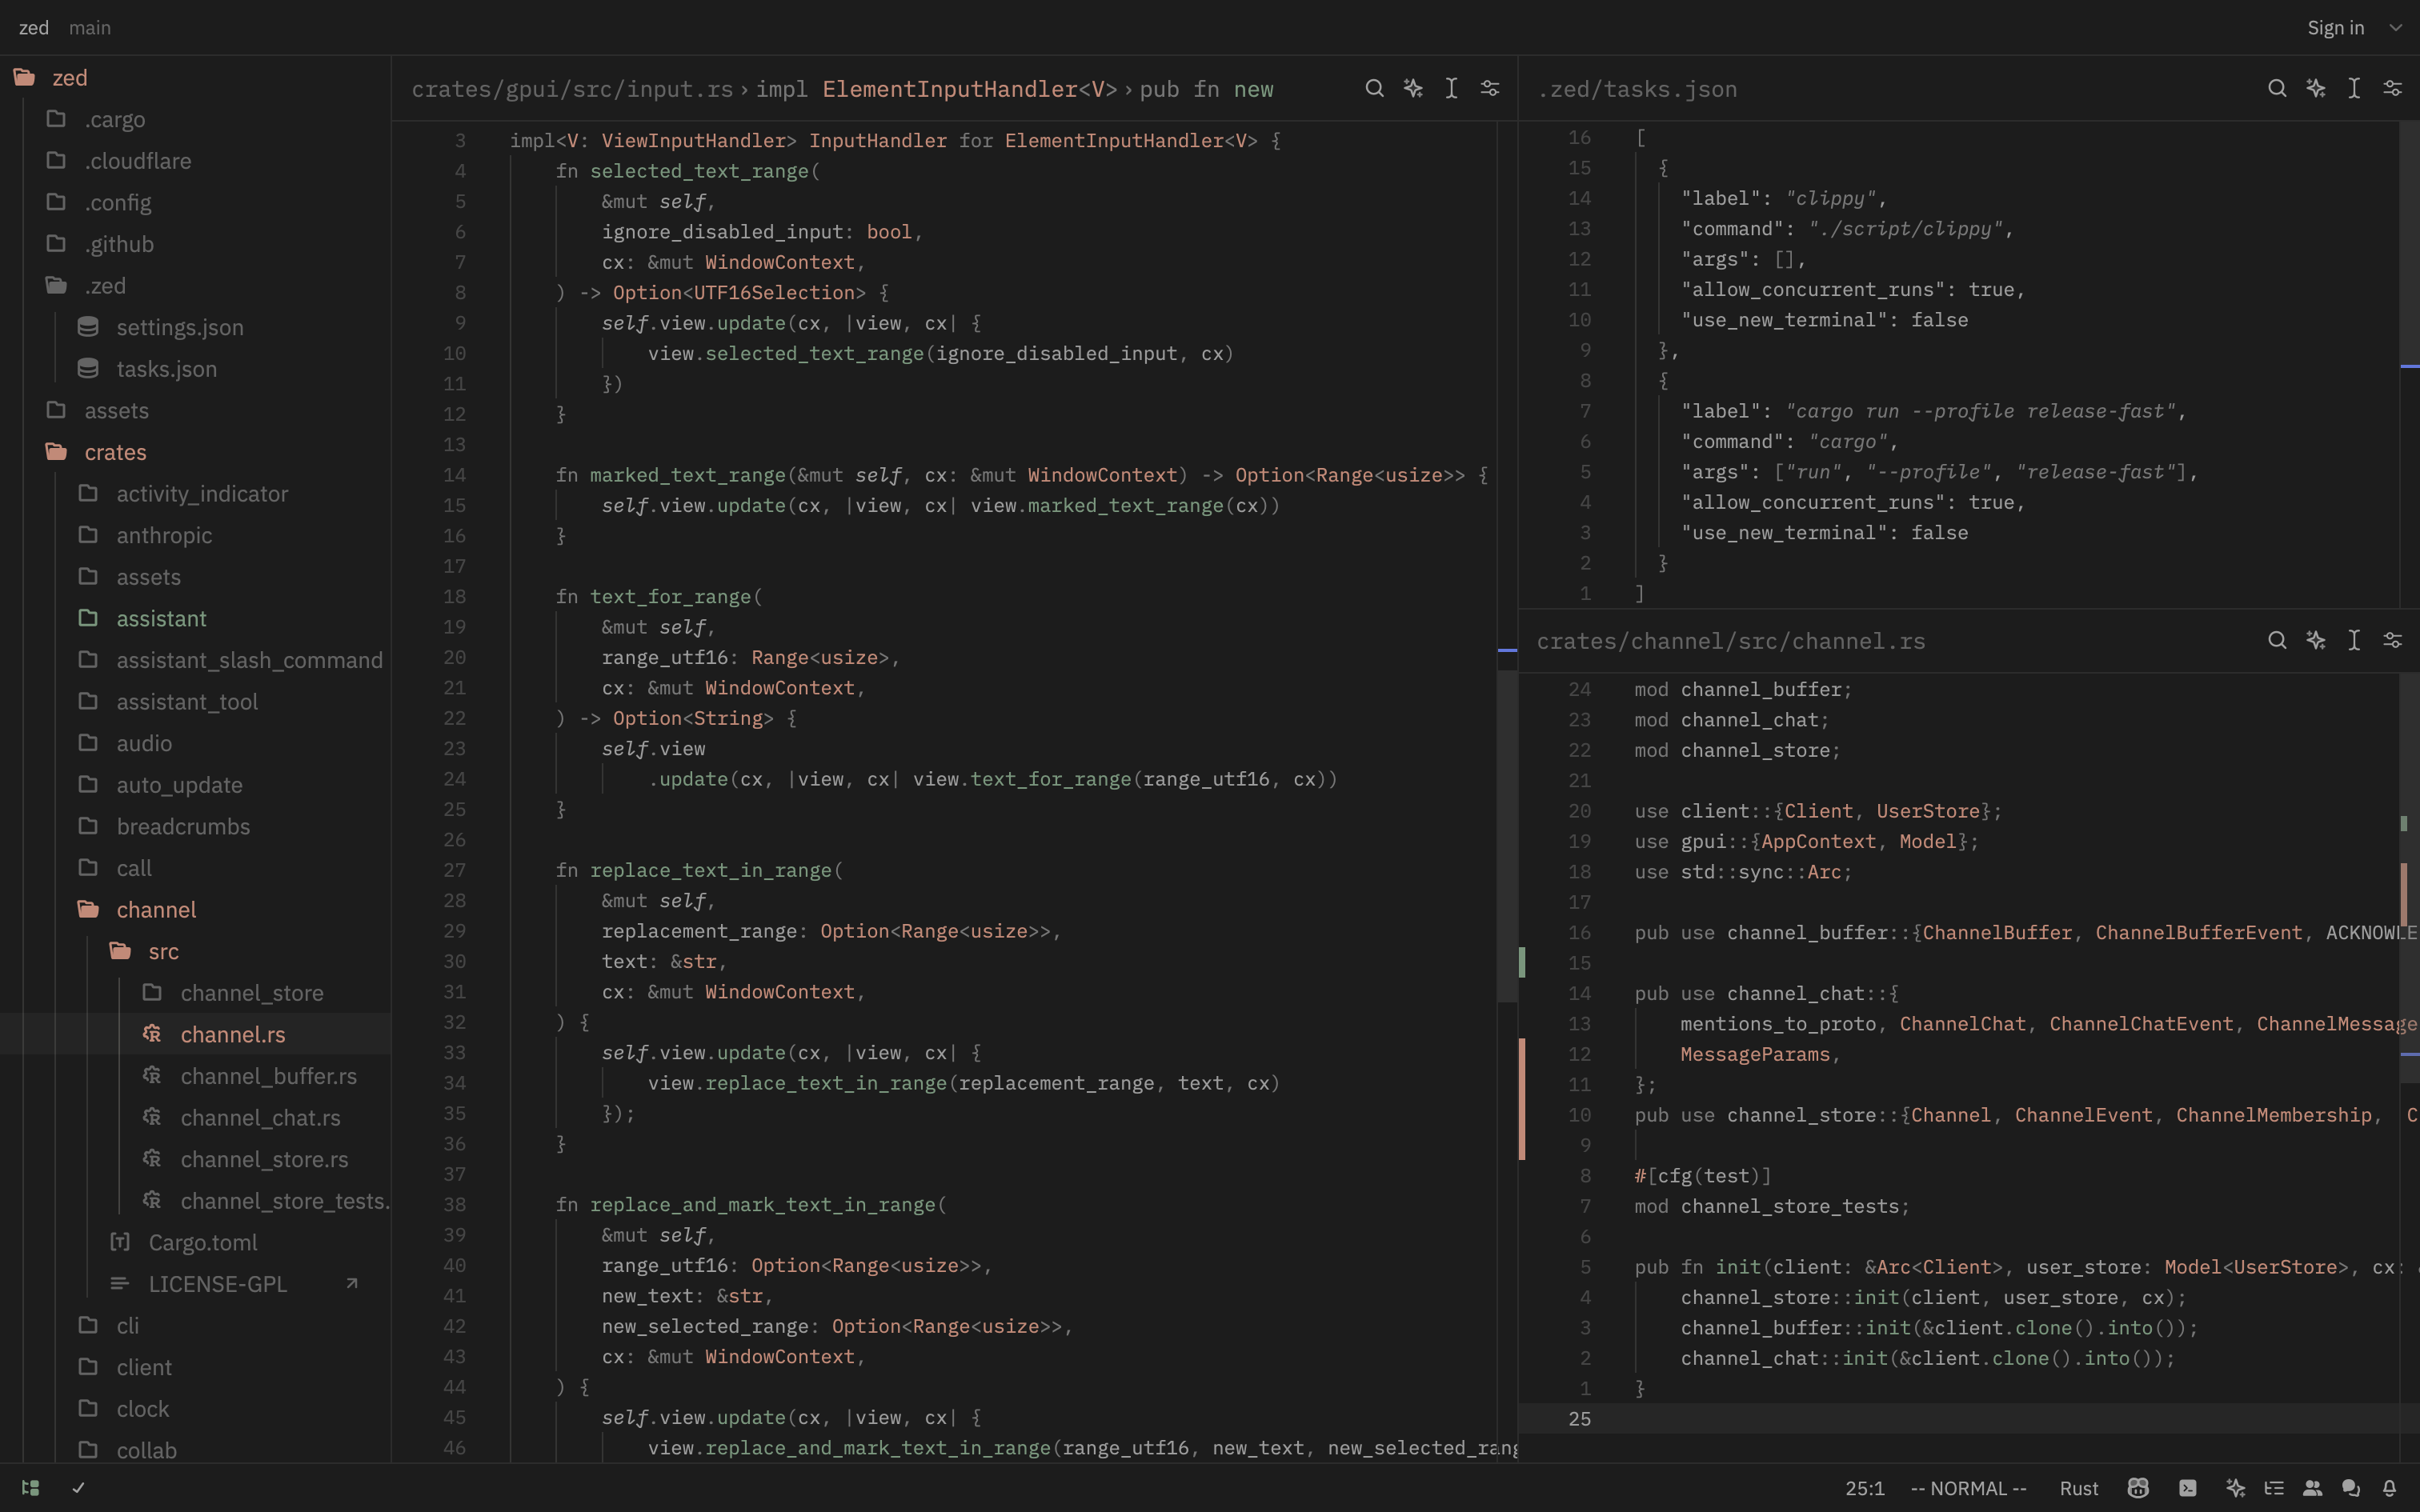Screen dimensions: 2420x1512
Task: Expand the .cargo folder
Action: coord(195,119)
